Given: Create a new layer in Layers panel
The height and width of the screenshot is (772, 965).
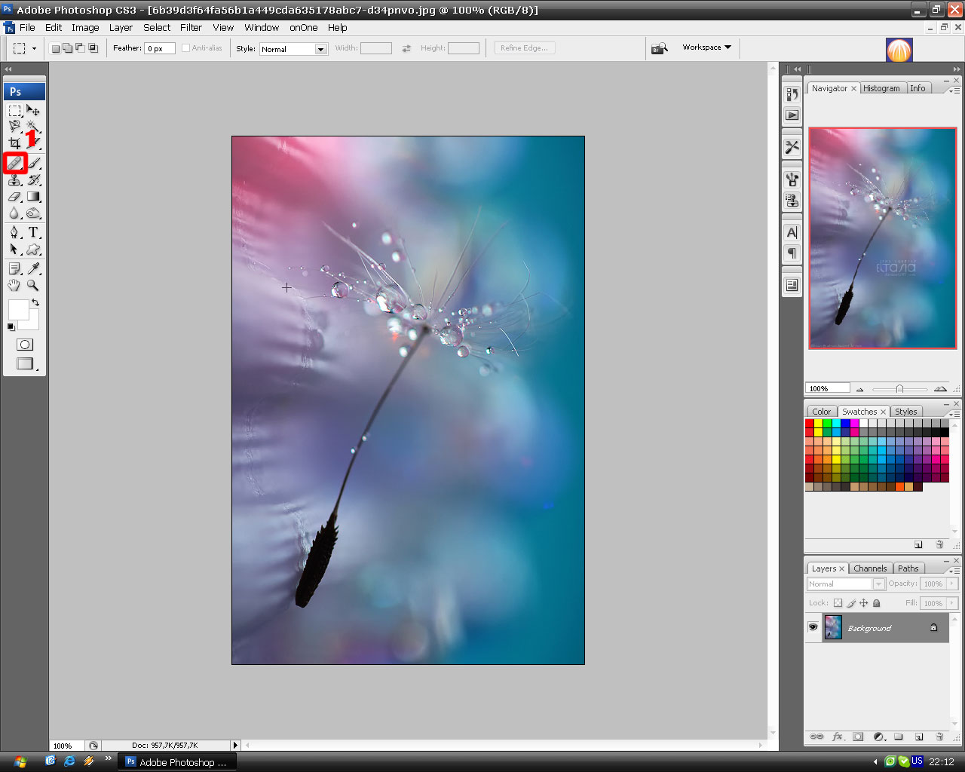Looking at the screenshot, I should click(x=919, y=737).
